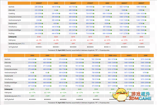157x105 pixels.
Task: Click the lock icon after Geizhals 6500XT price 209-309€
Action: (x=42, y=7)
